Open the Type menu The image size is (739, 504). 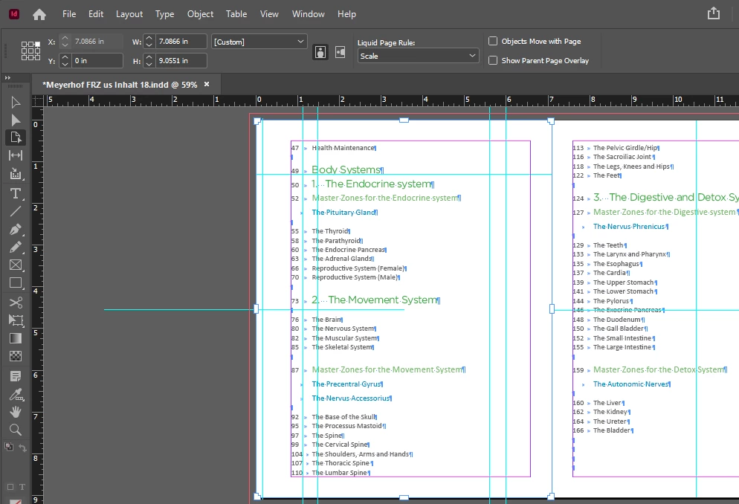click(x=164, y=14)
